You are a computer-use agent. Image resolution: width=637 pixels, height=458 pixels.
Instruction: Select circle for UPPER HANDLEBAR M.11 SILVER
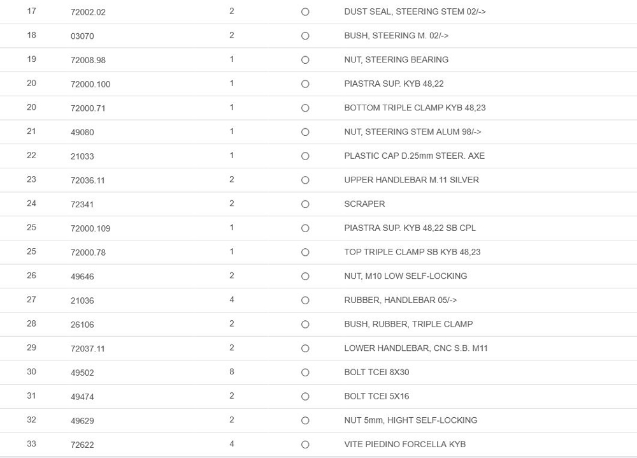click(305, 181)
